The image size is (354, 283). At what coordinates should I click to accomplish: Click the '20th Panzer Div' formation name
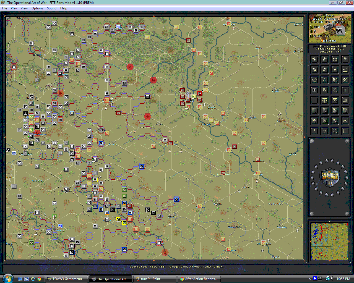click(x=329, y=19)
